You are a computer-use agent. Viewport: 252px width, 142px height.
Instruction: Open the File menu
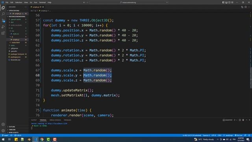click(x=7, y=2)
